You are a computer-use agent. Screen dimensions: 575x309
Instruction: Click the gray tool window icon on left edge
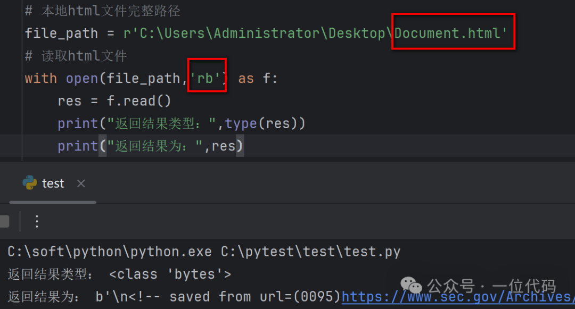click(x=5, y=221)
